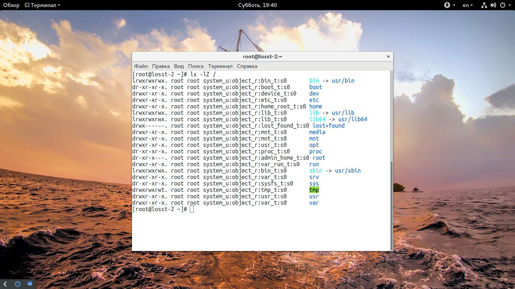This screenshot has height=289, width=515.
Task: Click the blue 'var' directory name in the last row
Action: click(x=314, y=203)
